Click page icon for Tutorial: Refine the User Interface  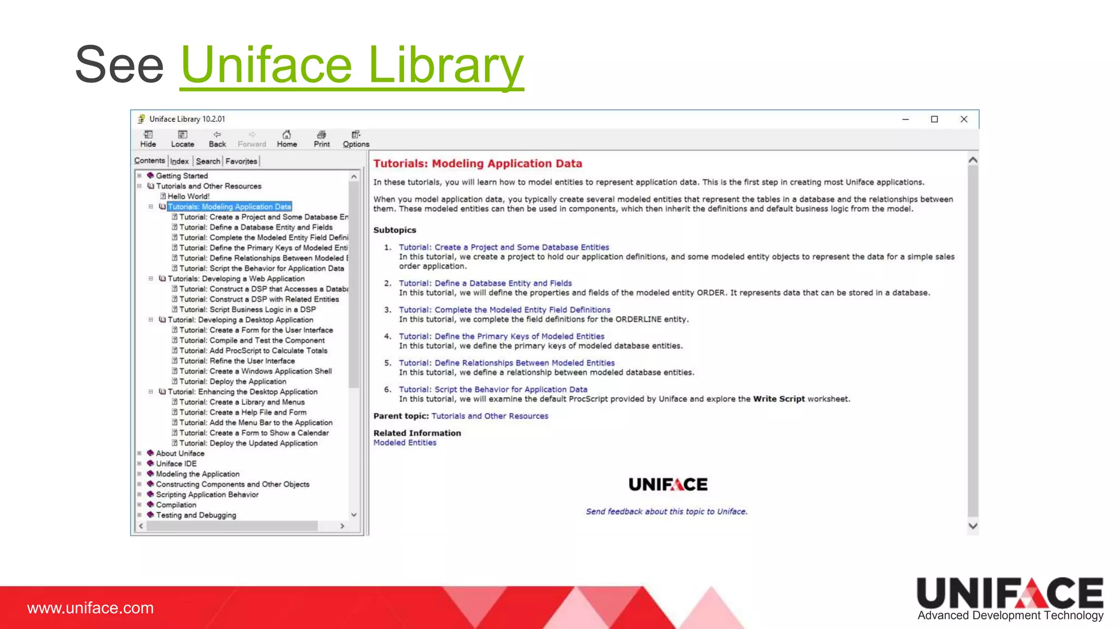[x=174, y=361]
